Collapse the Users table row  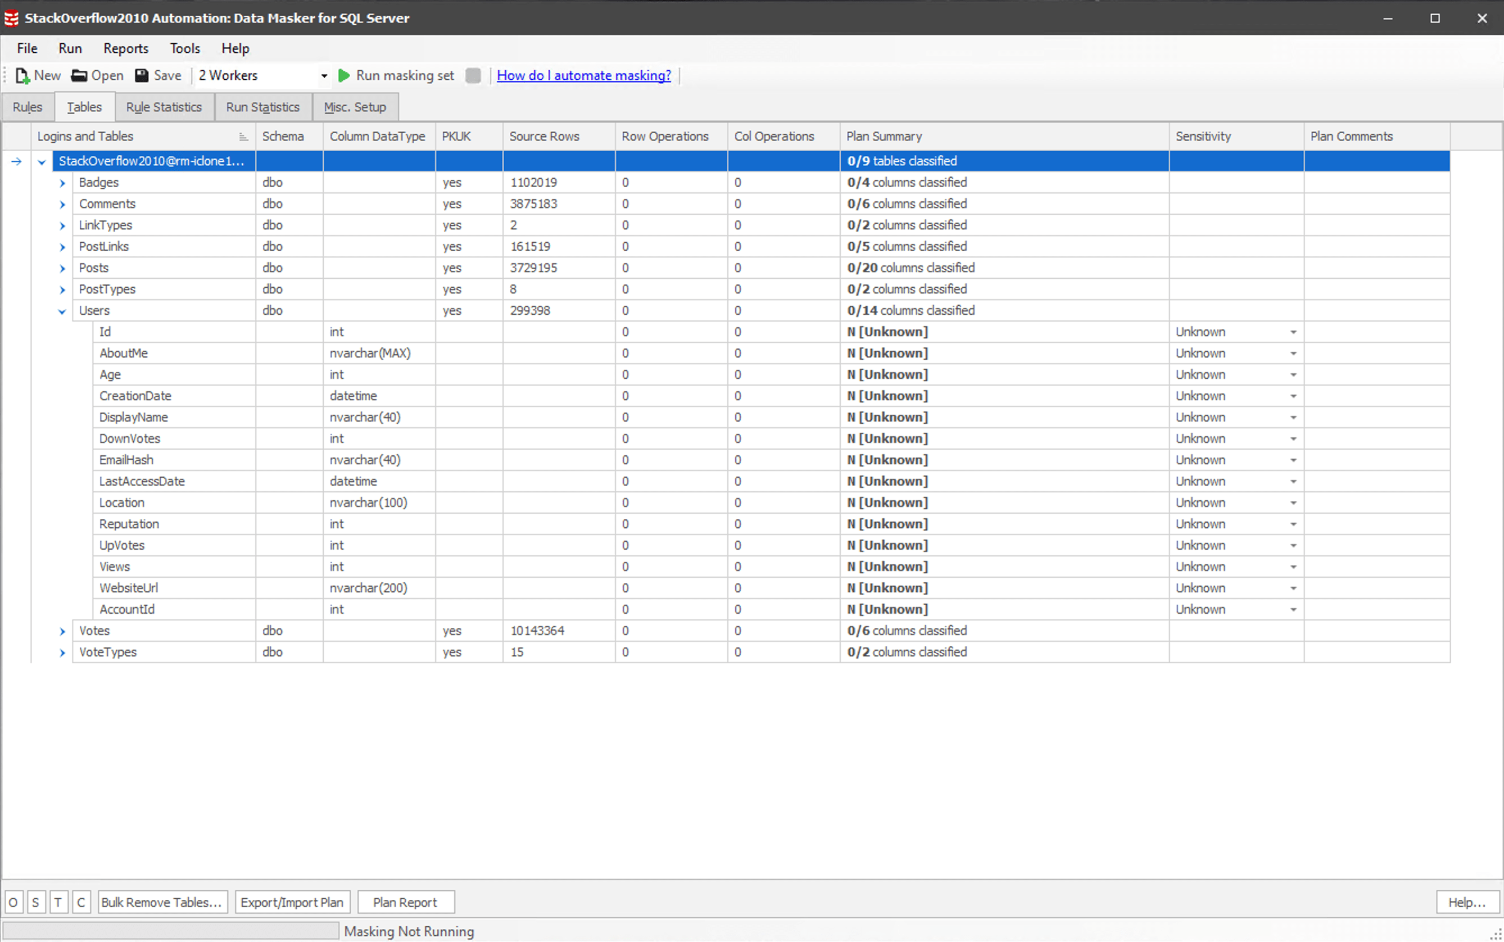62,310
